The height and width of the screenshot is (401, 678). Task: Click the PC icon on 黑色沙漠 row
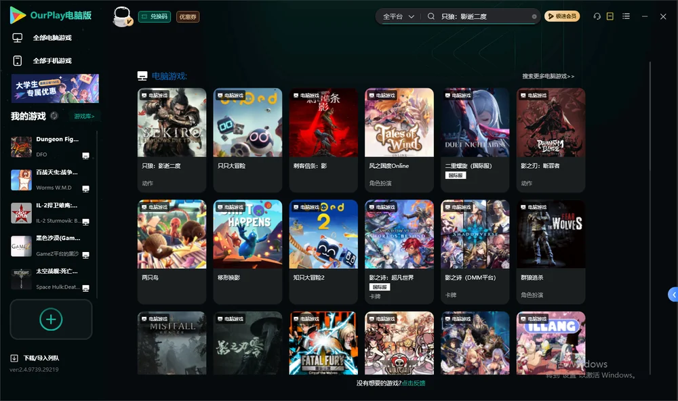[85, 255]
